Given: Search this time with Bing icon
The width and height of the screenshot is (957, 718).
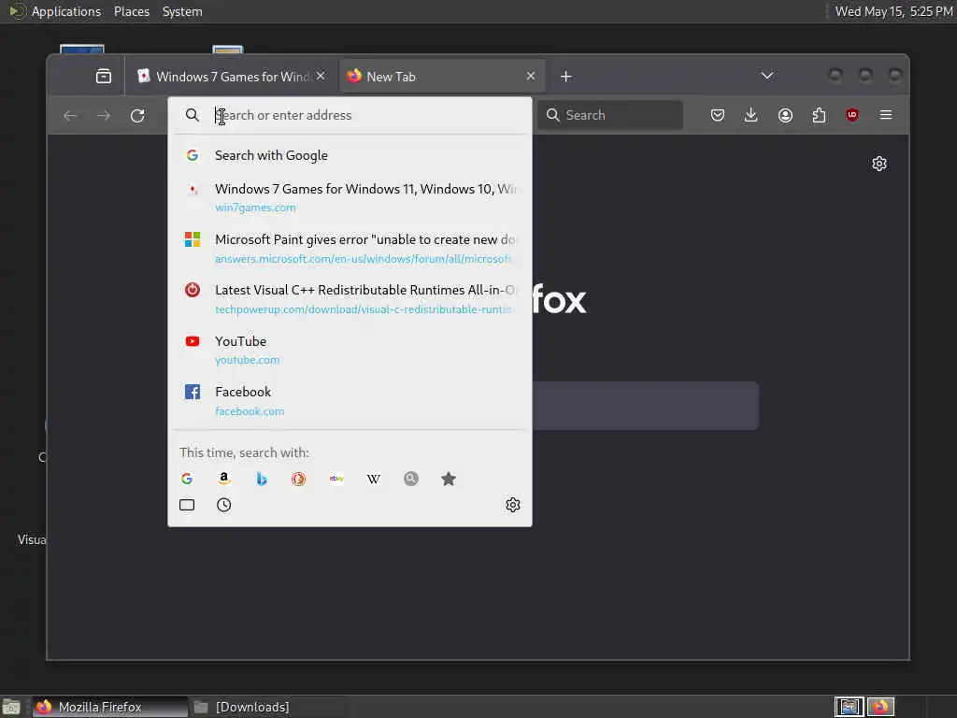Looking at the screenshot, I should click(262, 479).
